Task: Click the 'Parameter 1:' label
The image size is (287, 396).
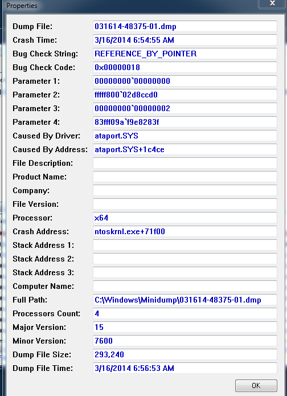Action: tap(36, 81)
